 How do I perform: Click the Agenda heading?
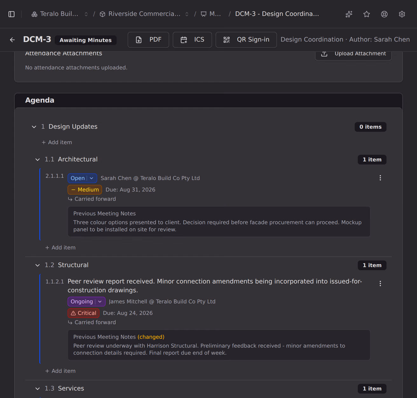[40, 100]
